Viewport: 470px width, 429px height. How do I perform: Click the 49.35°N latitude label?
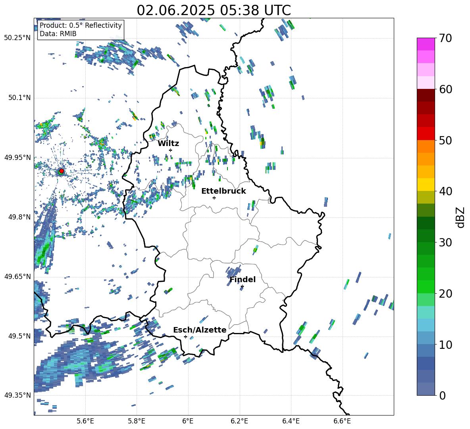pos(17,395)
